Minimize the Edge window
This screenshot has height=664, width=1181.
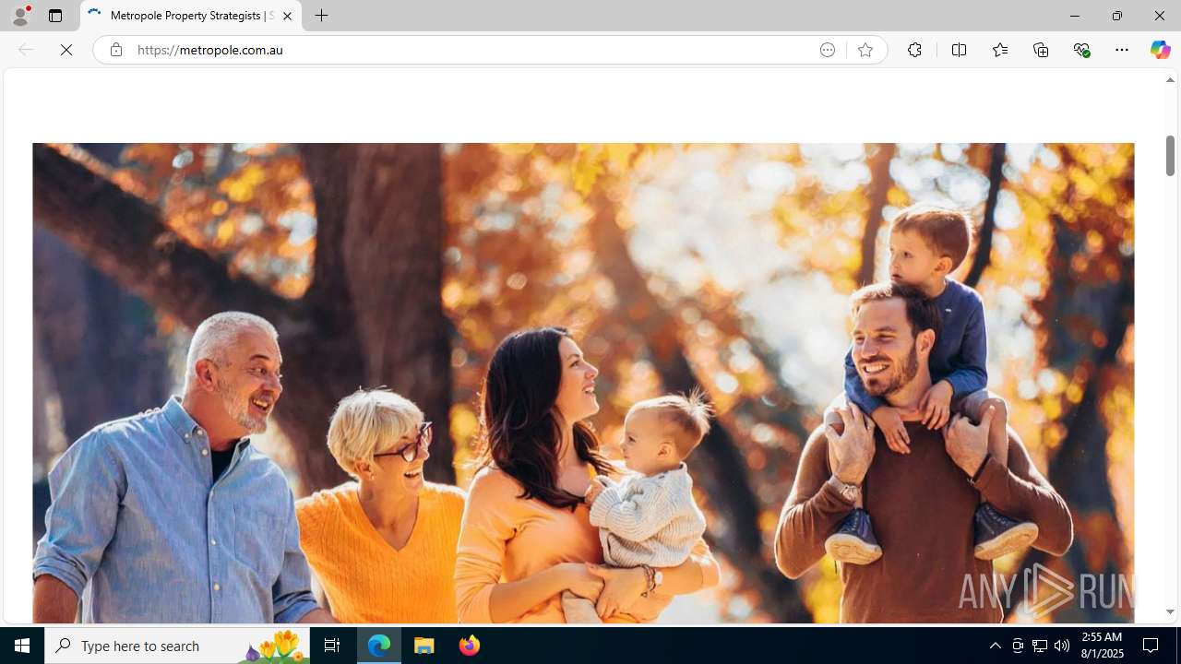click(1074, 16)
